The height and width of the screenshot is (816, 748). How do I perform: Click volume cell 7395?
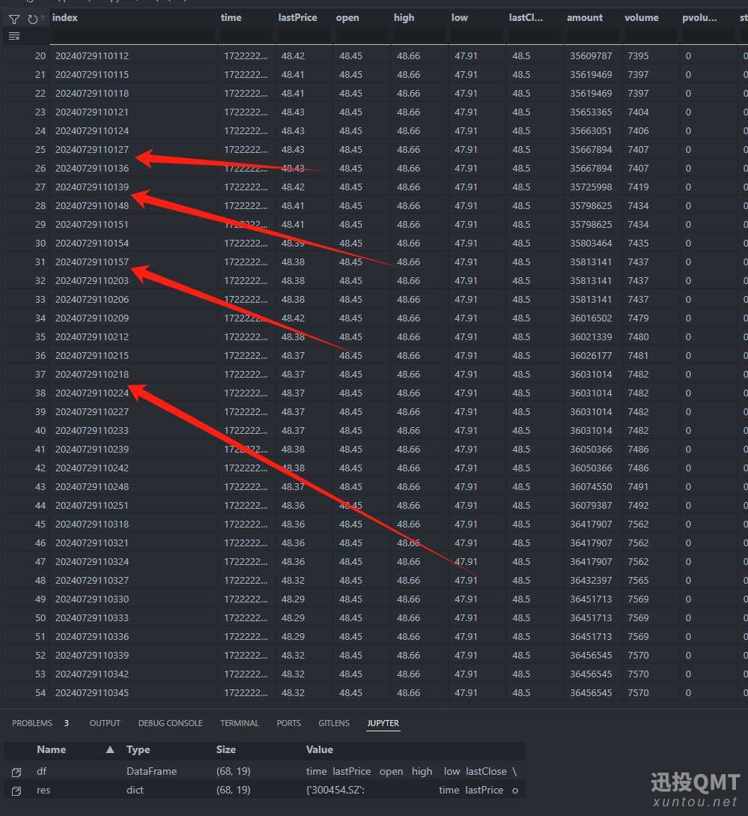click(x=638, y=55)
